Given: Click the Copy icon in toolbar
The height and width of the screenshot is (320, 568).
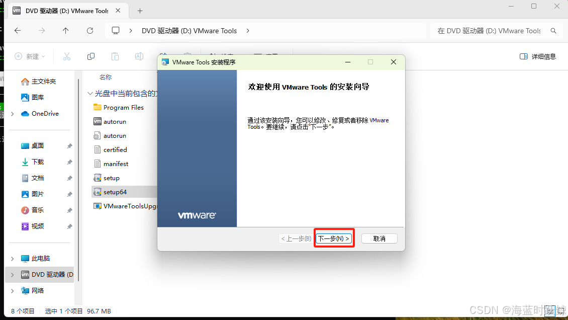Looking at the screenshot, I should point(91,56).
